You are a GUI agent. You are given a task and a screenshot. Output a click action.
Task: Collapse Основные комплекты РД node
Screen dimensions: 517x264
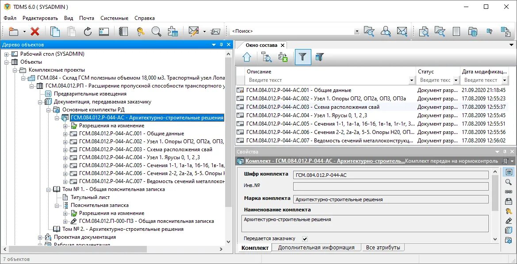click(48, 110)
